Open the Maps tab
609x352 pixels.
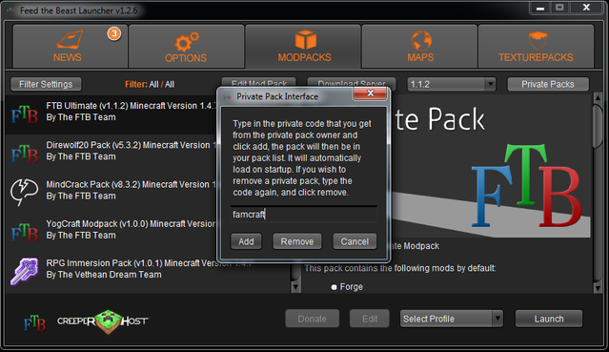point(419,46)
